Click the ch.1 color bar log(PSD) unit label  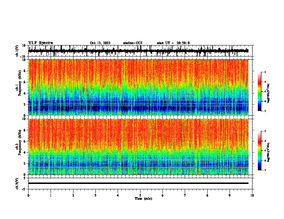[x=269, y=93]
